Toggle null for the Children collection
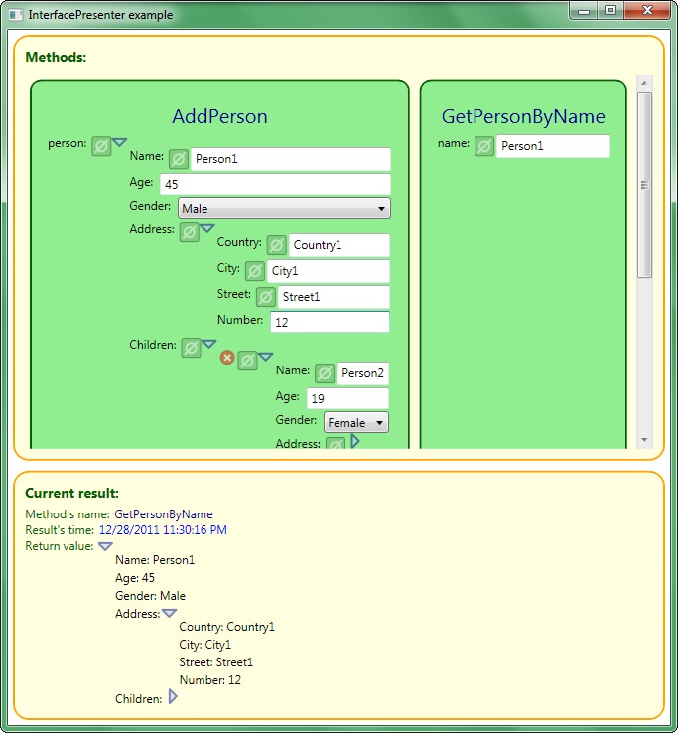Screen dimensions: 678x733 (192, 348)
